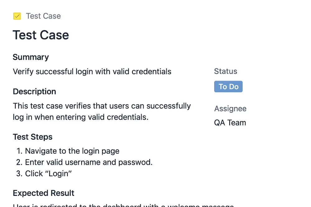Select the Summary section heading
The width and height of the screenshot is (311, 207).
click(31, 57)
